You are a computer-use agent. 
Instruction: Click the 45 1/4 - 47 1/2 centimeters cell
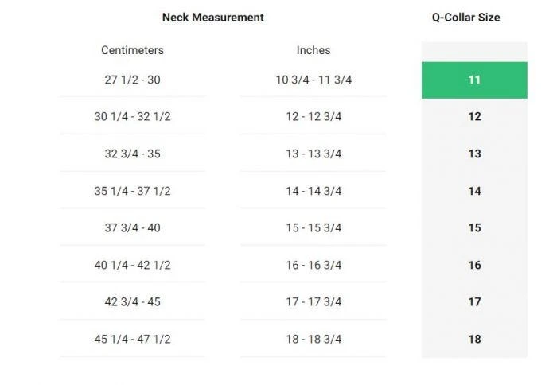tap(132, 339)
